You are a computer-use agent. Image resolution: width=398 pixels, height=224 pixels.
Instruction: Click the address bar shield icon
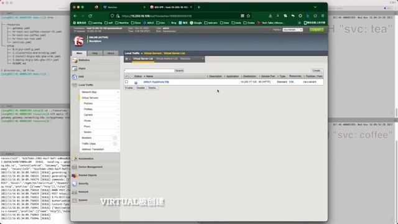(112, 16)
